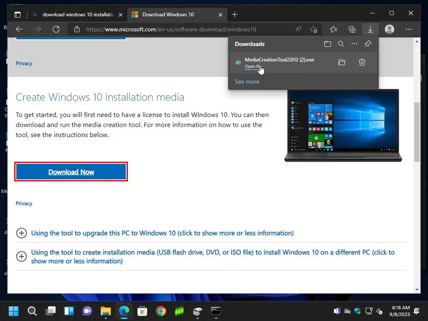Open the terminal window from taskbar
428x321 pixels.
click(216, 311)
